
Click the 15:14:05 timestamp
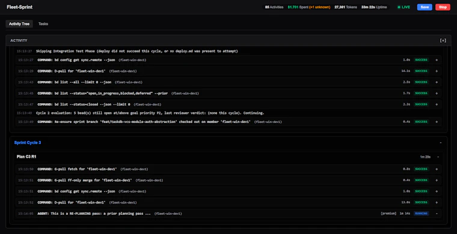point(26,214)
